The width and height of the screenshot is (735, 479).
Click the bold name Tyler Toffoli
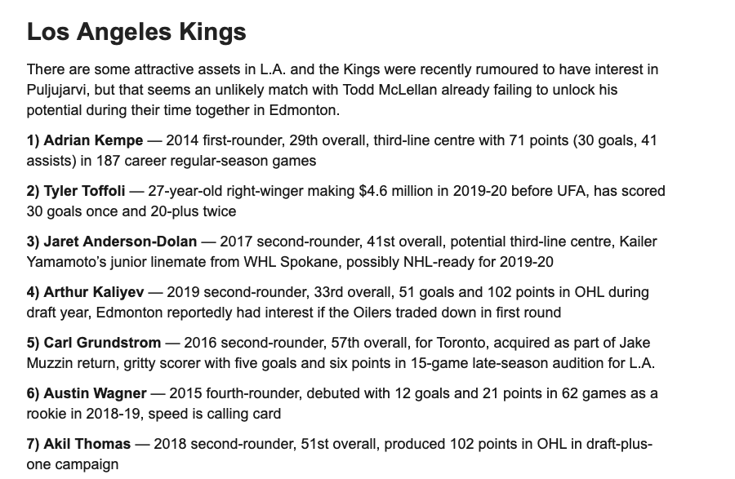pyautogui.click(x=84, y=191)
